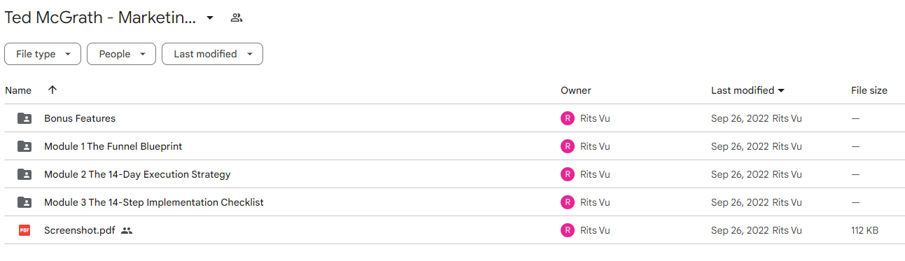Click the Module 1 Funnel Blueprint folder icon

point(24,146)
